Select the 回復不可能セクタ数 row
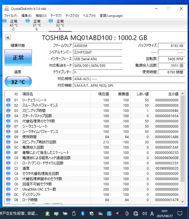 [92, 184]
